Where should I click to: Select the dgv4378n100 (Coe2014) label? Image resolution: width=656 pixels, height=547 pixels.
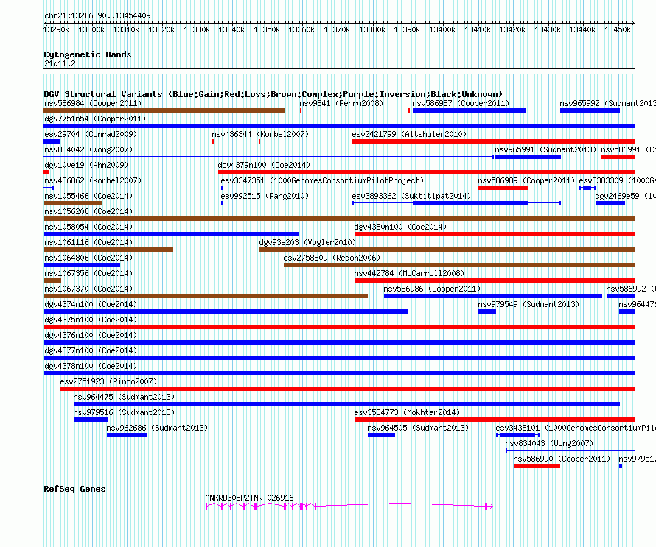coord(91,366)
